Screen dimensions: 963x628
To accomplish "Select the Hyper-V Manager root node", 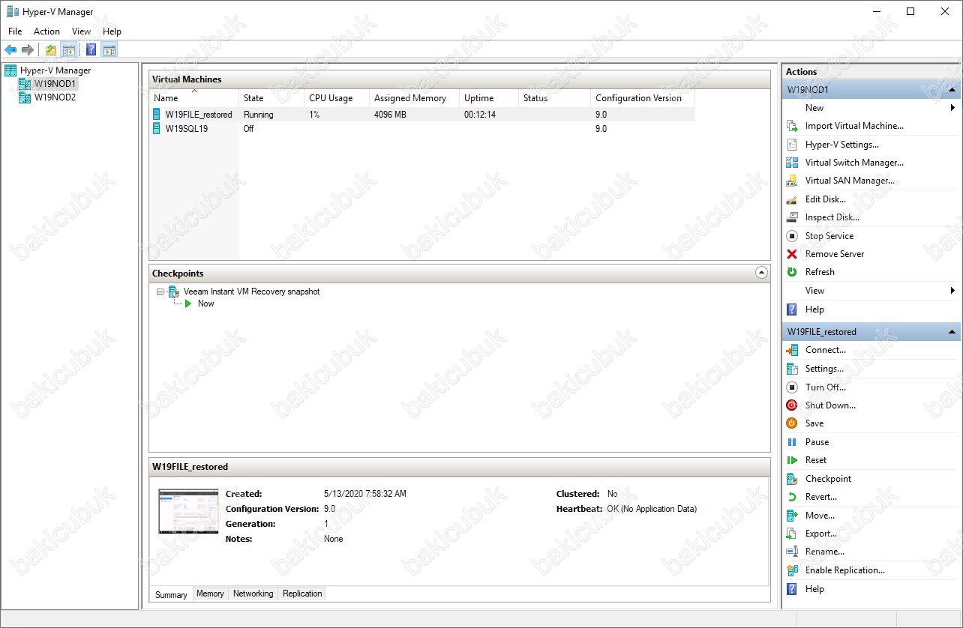I will coord(55,70).
